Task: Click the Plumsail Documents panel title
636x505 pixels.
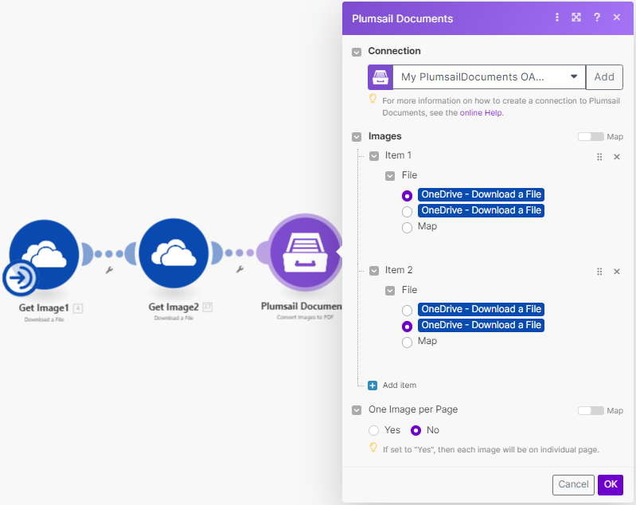Action: (402, 18)
